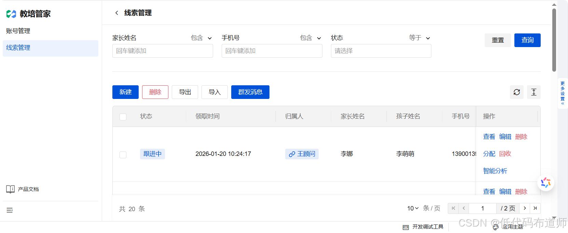Refresh the table with the refresh icon
The height and width of the screenshot is (233, 568).
pos(517,92)
